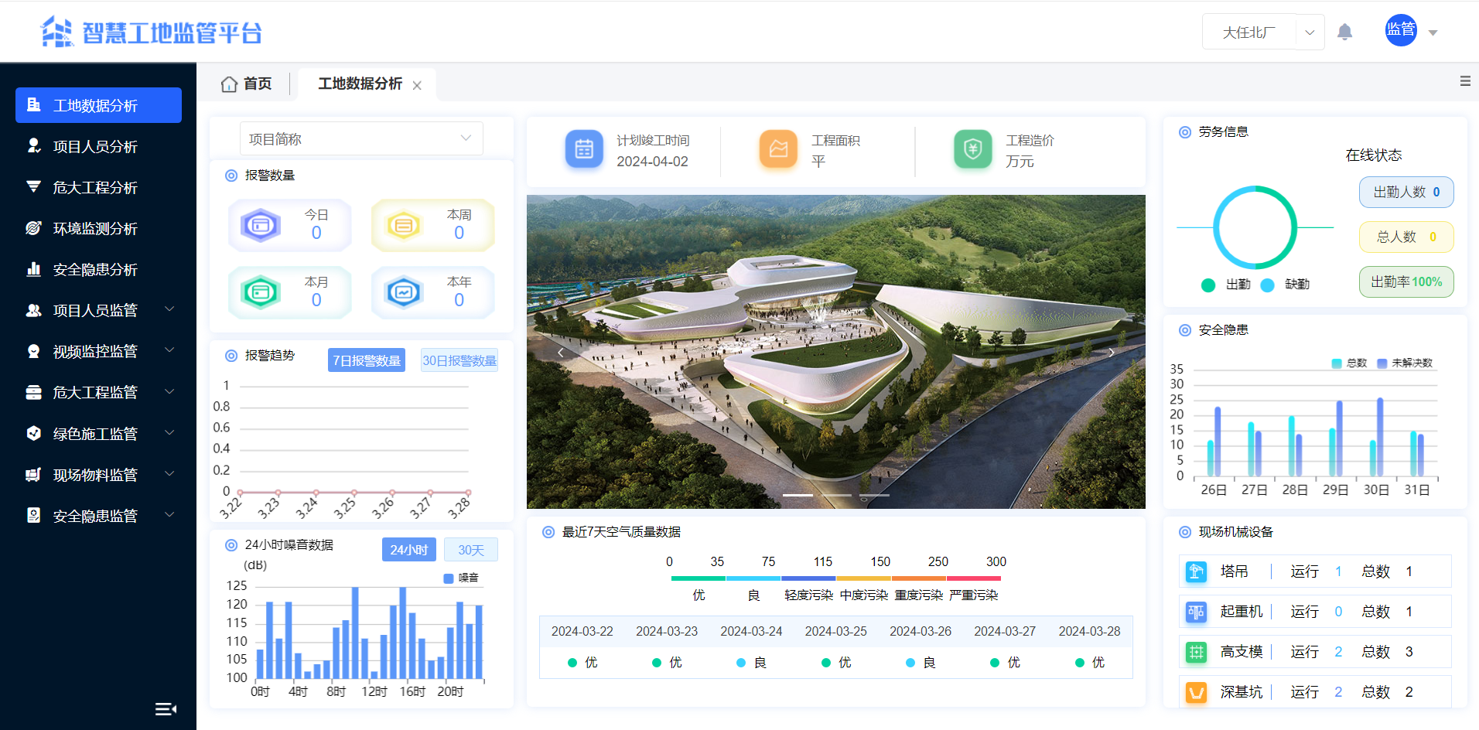The image size is (1479, 730).
Task: Switch noise chart to 30天
Action: [471, 550]
